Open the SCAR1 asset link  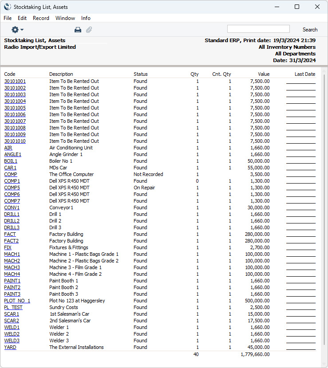[x=12, y=314]
